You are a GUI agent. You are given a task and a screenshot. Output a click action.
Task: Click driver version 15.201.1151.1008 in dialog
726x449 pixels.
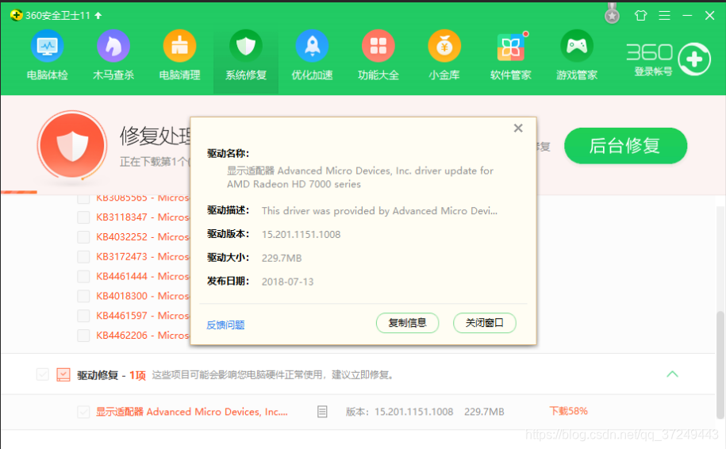pyautogui.click(x=301, y=235)
